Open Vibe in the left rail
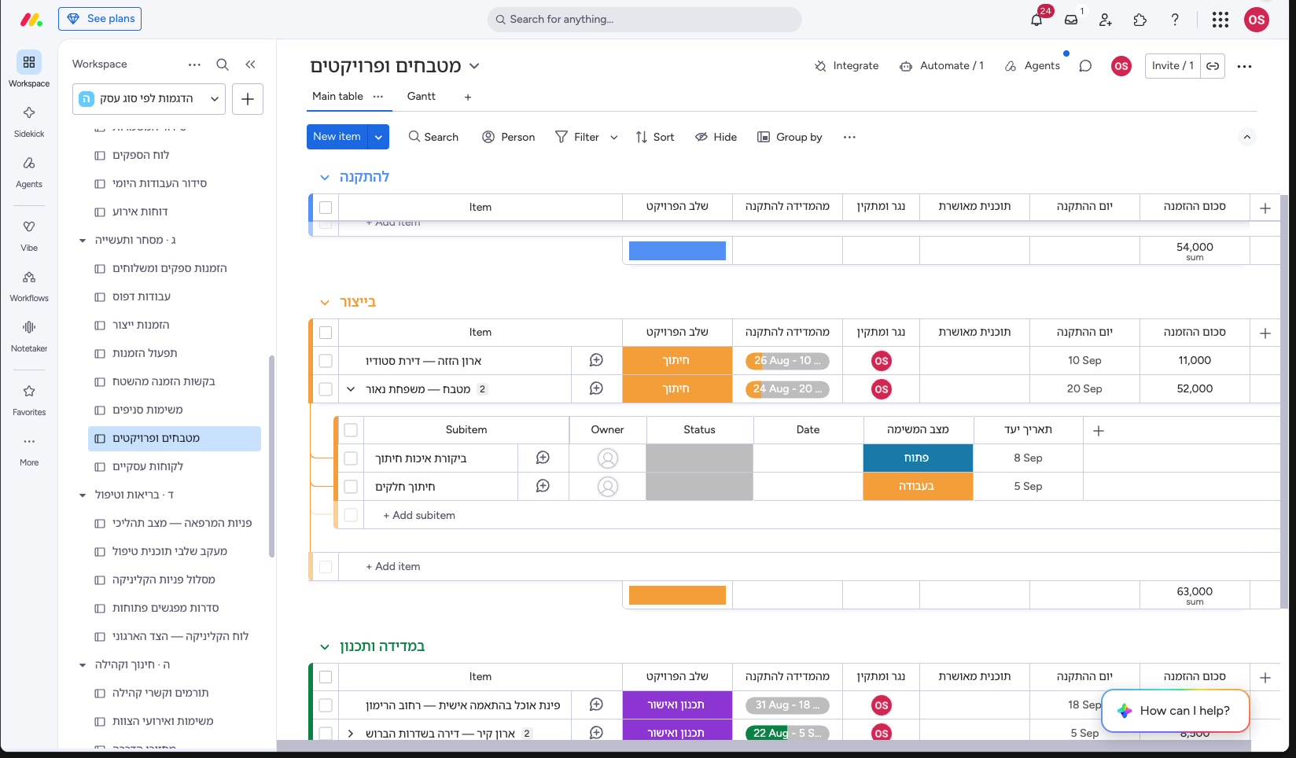 click(x=29, y=234)
